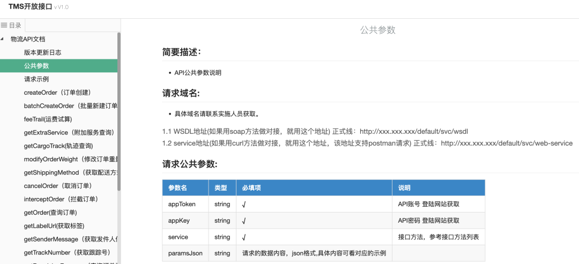The height and width of the screenshot is (264, 579).
Task: Click the check mark in service row
Action: tap(244, 237)
